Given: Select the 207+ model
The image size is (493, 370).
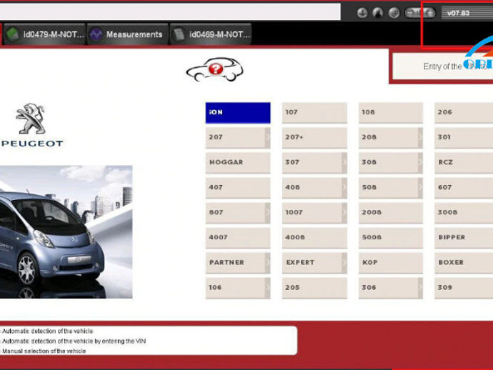Looking at the screenshot, I should 314,138.
